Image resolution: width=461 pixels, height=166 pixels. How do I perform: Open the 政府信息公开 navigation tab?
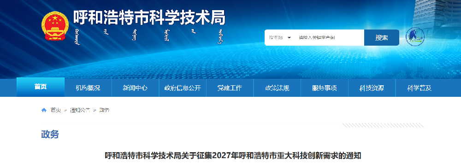183,88
